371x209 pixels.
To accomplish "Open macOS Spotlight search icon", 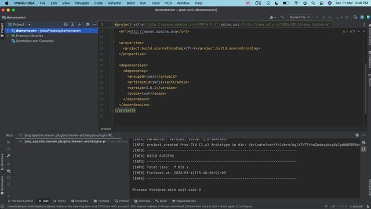I will point(313,3).
